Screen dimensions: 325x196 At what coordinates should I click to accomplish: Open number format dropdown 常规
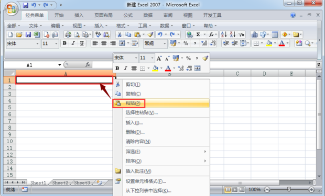coord(165,43)
